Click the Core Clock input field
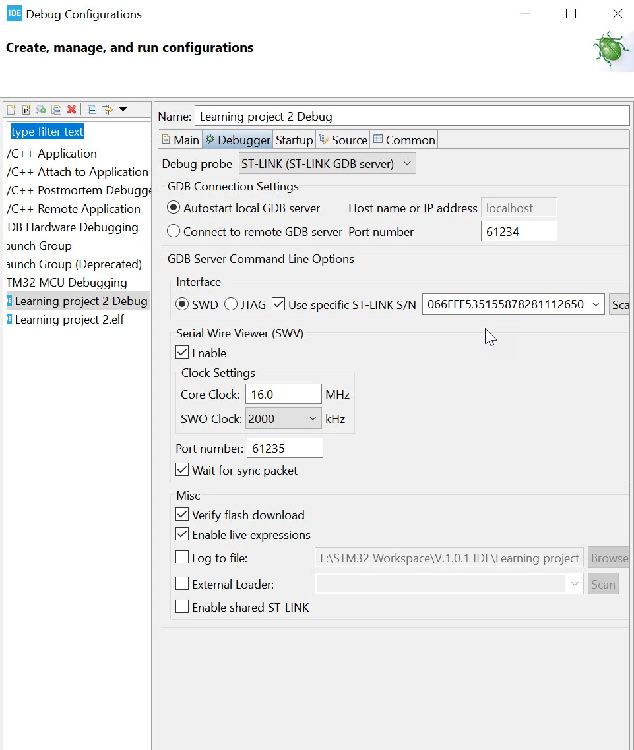Screen dimensions: 634x750 click(284, 394)
